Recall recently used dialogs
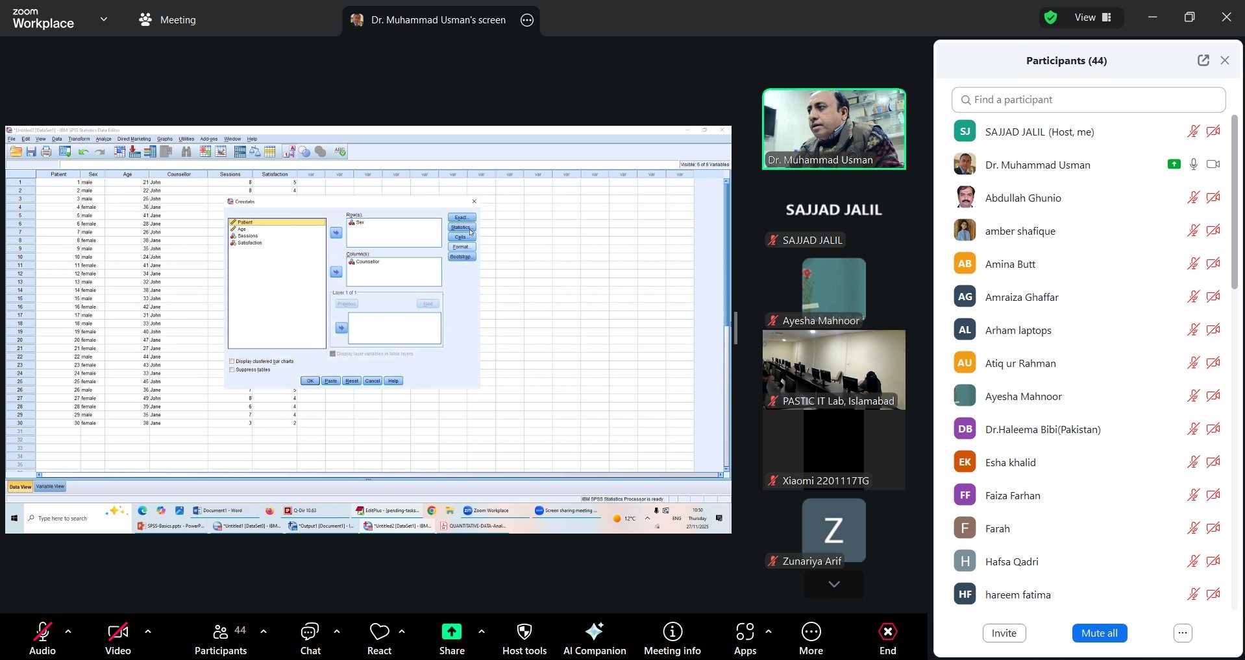Screen dimensions: 1245x660 click(x=64, y=151)
